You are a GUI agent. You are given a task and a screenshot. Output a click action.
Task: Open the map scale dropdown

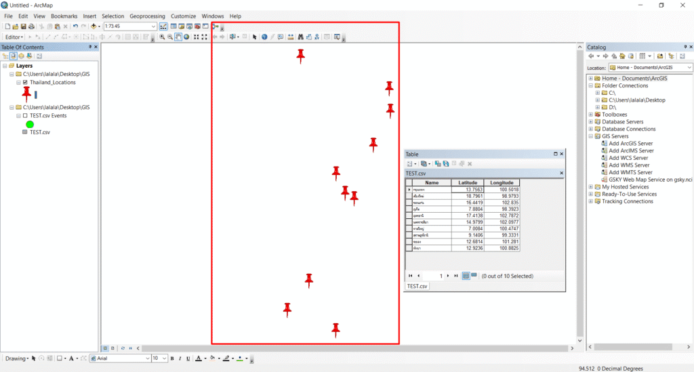point(153,26)
